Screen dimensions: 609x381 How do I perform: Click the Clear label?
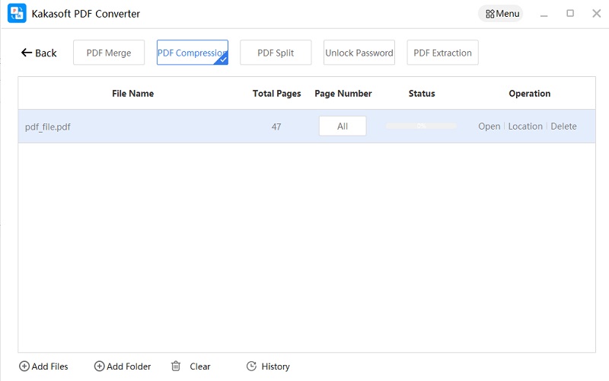click(x=200, y=367)
